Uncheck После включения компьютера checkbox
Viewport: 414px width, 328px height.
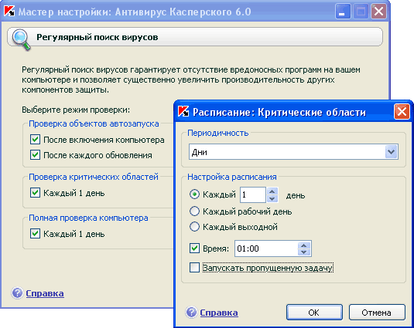click(x=35, y=140)
